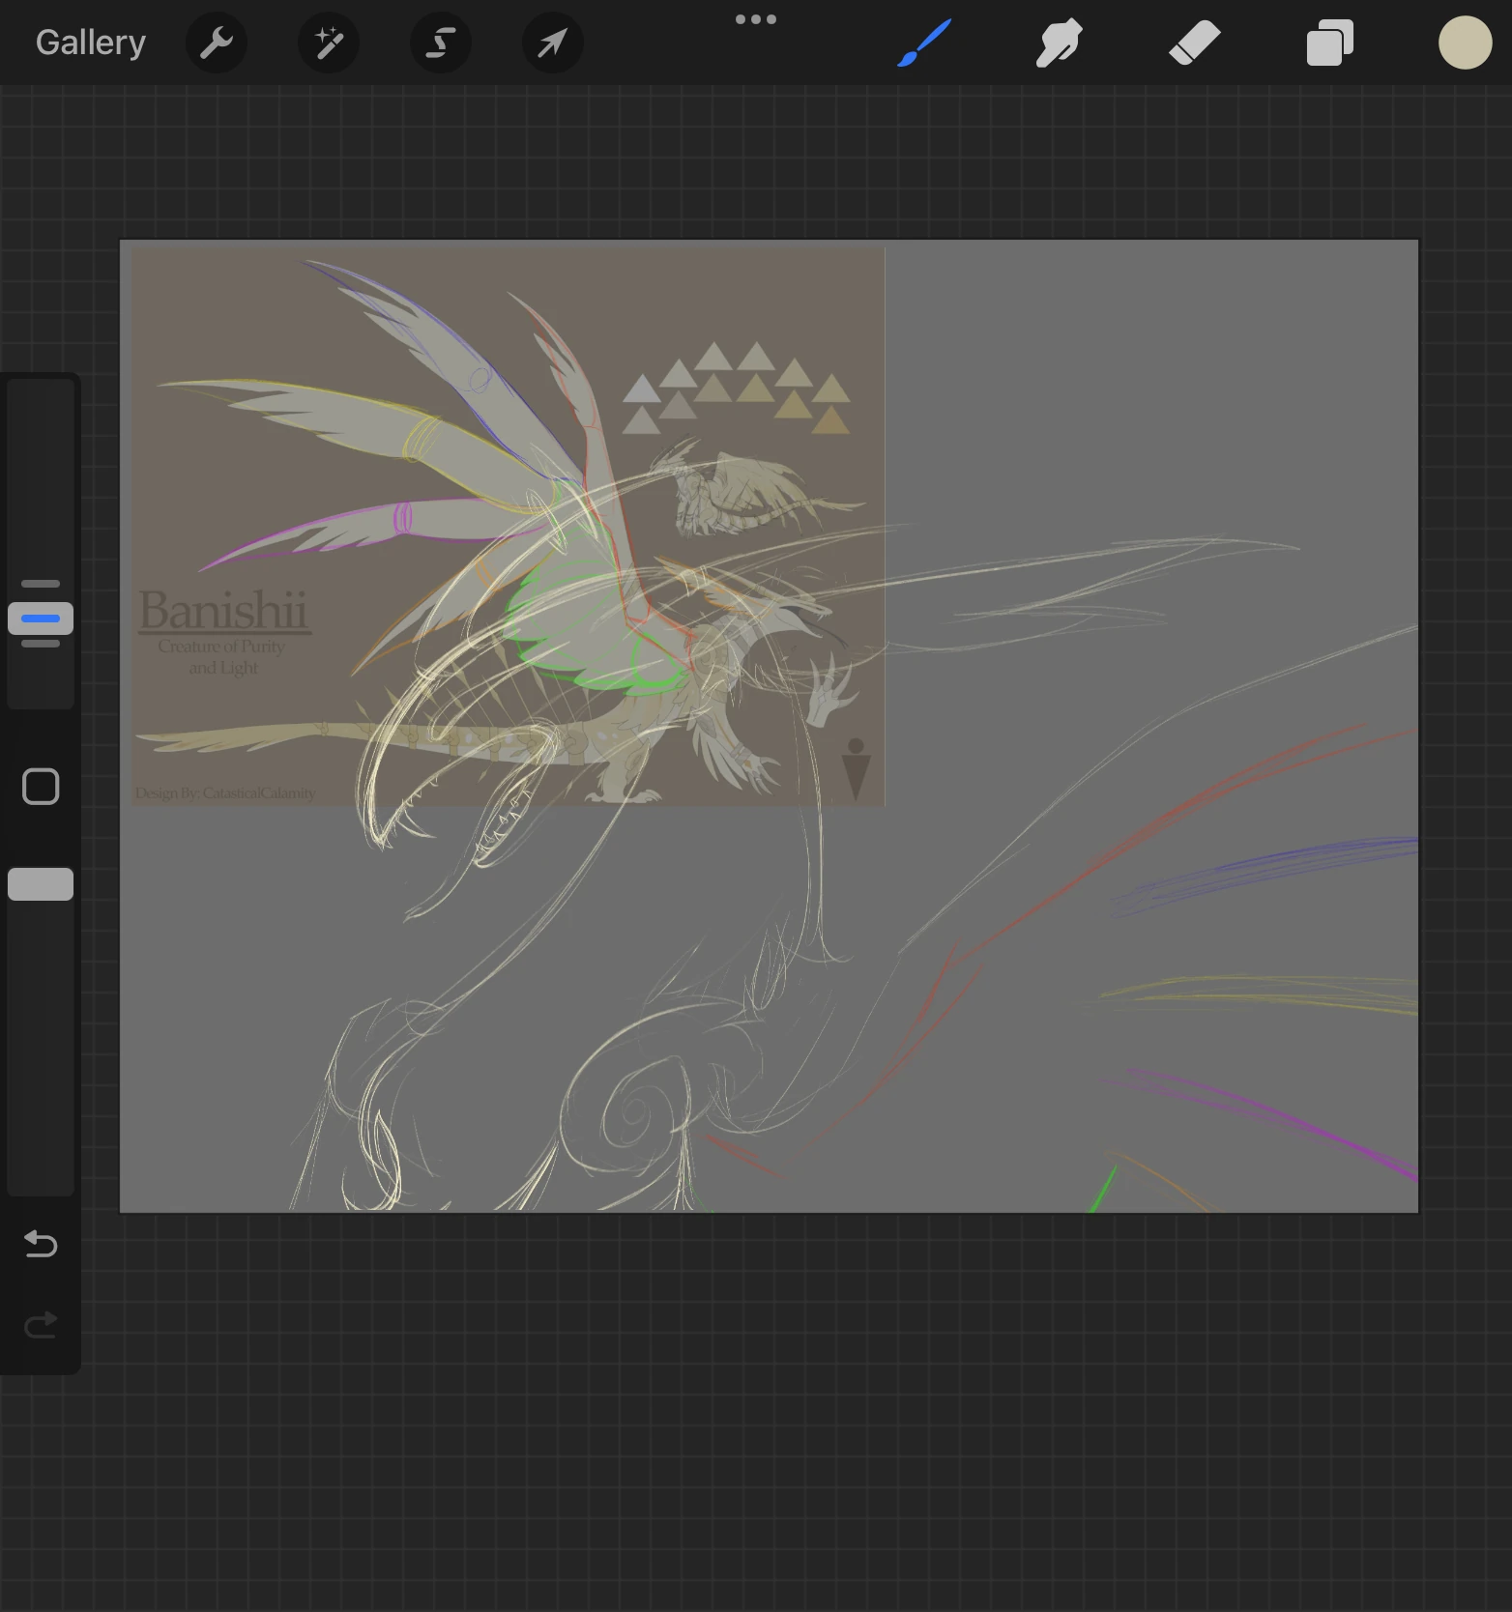
Task: Select the Eraser tool
Action: point(1194,43)
